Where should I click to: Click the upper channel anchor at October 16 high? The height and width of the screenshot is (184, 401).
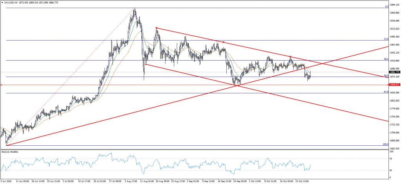click(290, 57)
